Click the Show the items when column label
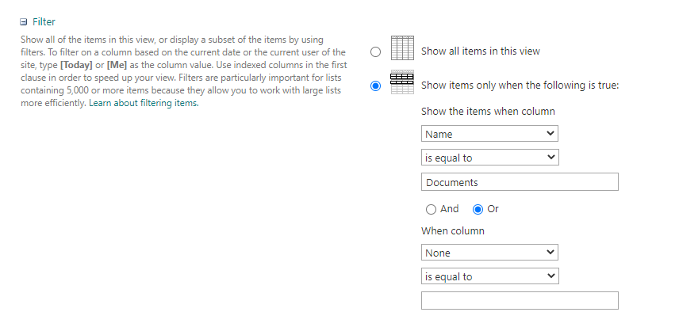The width and height of the screenshot is (679, 331). [488, 112]
